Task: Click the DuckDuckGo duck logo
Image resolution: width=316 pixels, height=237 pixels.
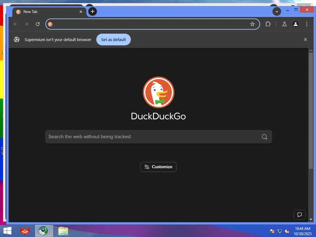Action: (x=159, y=92)
